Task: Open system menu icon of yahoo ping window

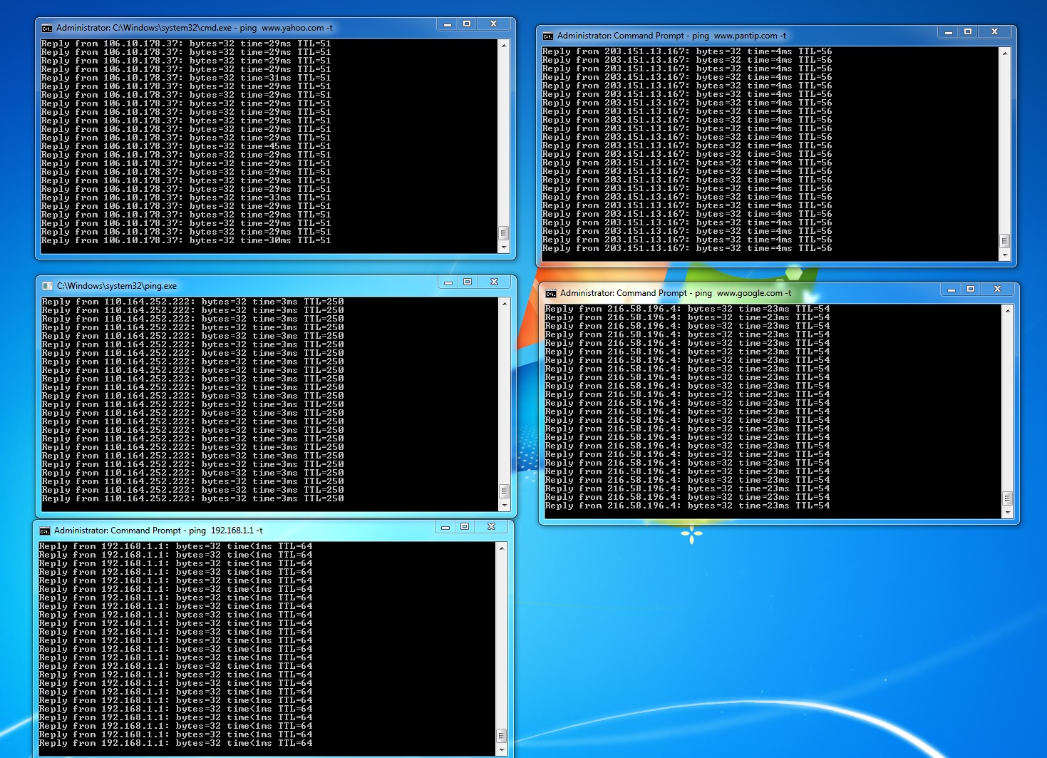Action: coord(47,29)
